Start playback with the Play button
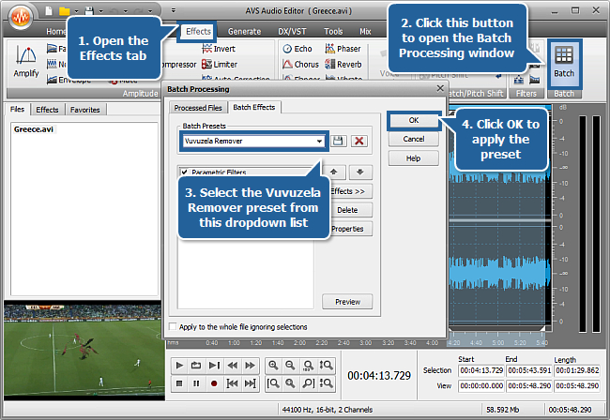This screenshot has height=420, width=610. (x=179, y=366)
